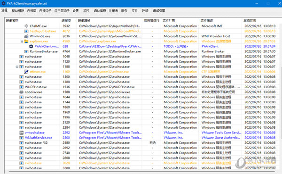282x174 pixels.
Task: Open the 设置 tab
Action: tap(76, 11)
